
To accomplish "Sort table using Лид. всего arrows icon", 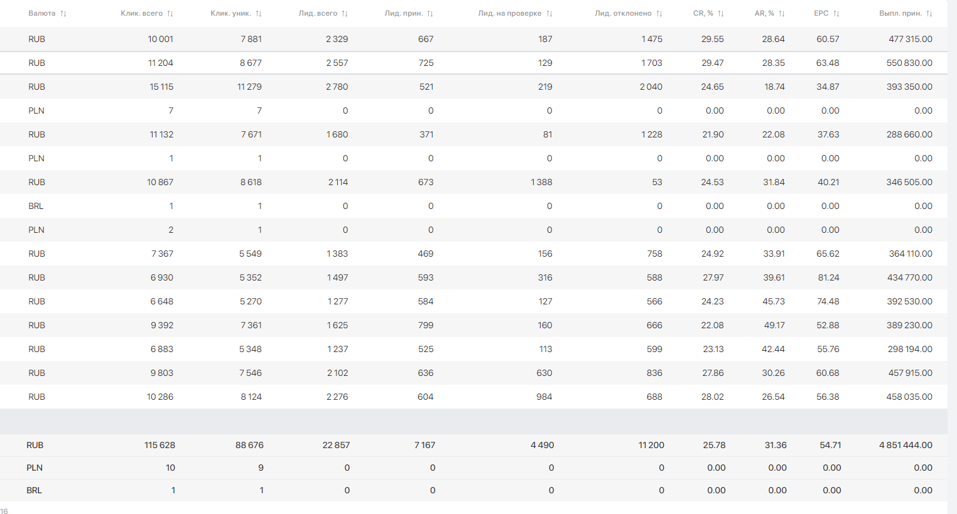I will pos(345,14).
